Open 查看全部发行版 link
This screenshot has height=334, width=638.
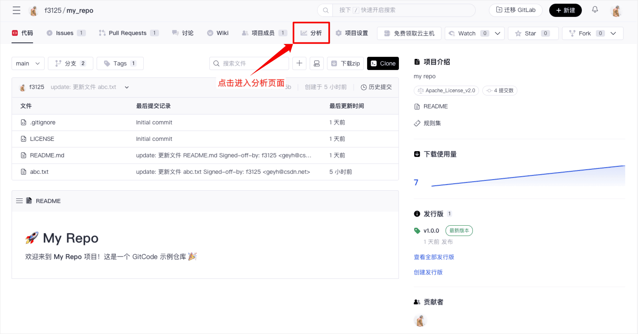point(434,257)
